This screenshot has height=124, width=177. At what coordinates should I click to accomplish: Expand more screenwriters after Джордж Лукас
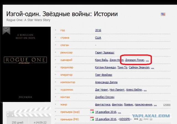click(147, 60)
